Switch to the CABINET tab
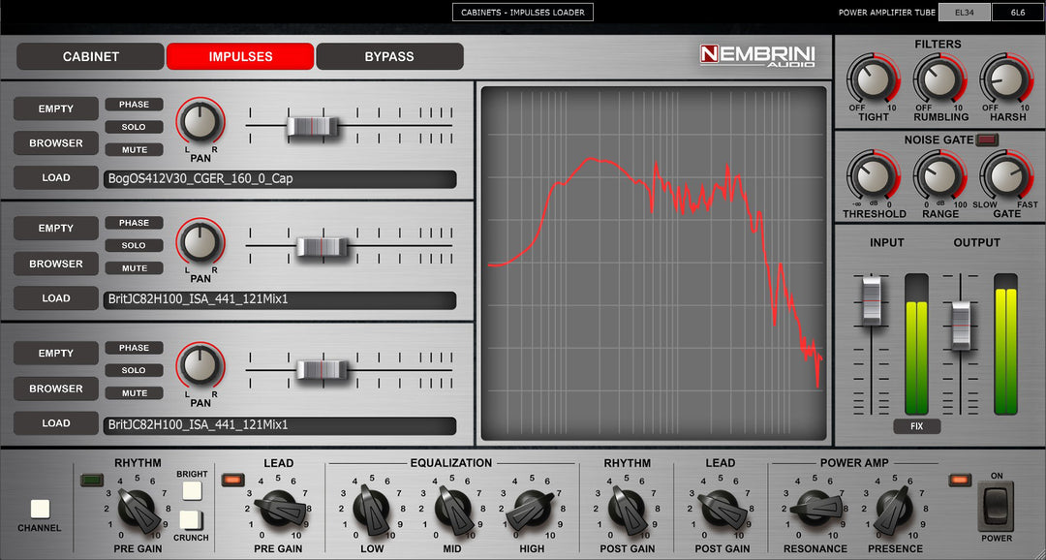 pyautogui.click(x=90, y=57)
